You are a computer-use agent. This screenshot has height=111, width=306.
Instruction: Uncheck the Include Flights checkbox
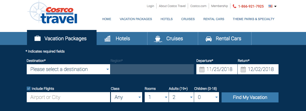tap(28, 89)
